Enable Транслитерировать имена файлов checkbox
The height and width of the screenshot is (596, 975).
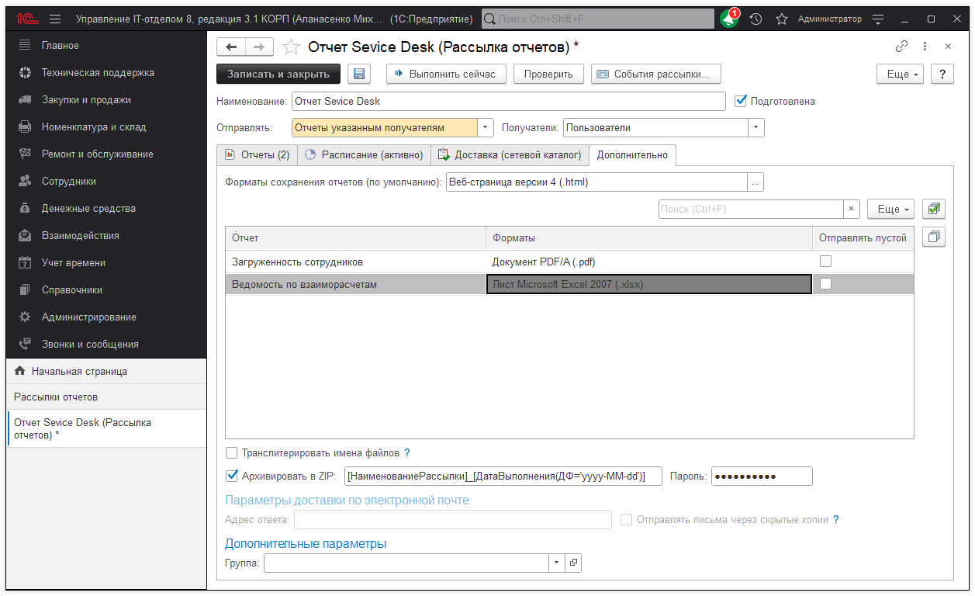click(x=231, y=452)
